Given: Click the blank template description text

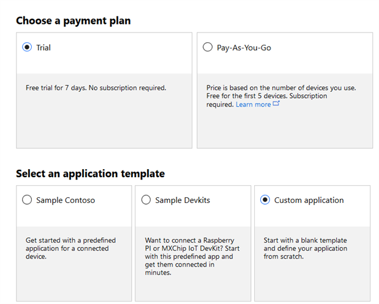Looking at the screenshot, I should (305, 248).
